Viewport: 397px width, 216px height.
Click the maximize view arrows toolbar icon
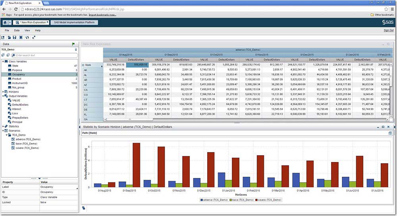tap(33, 37)
